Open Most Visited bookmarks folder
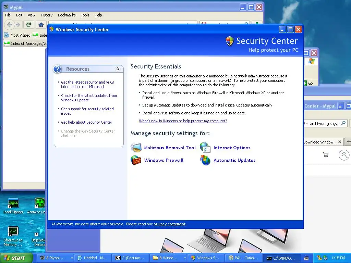This screenshot has width=351, height=263. tap(17, 35)
